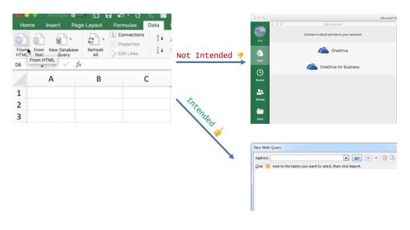Open the Name Box dropdown arrow
This screenshot has height=230, width=410.
tap(42, 66)
